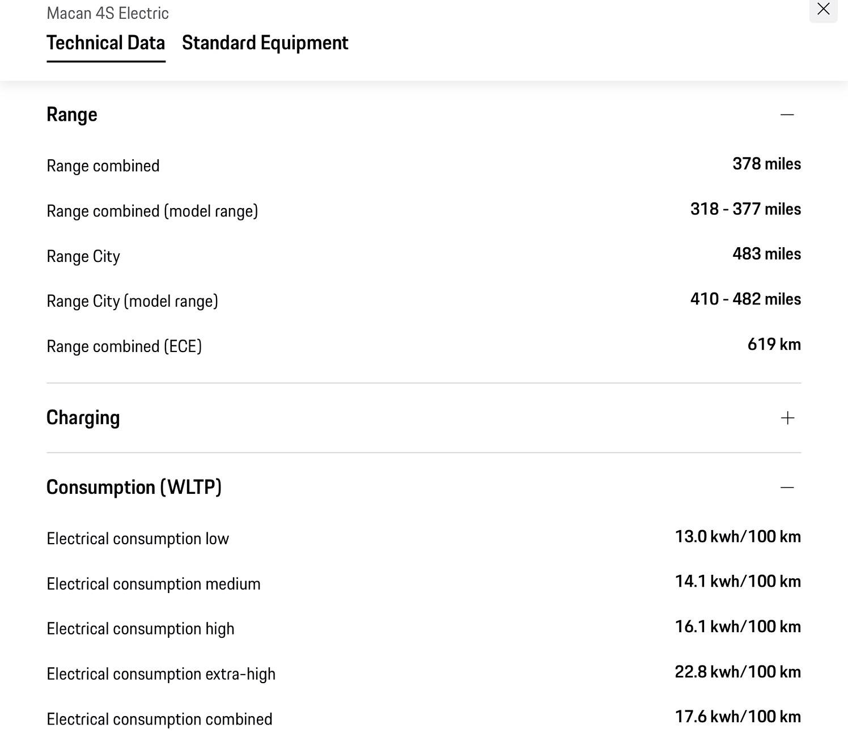848x737 pixels.
Task: Select 'Range combined (model range)' label
Action: pos(152,211)
